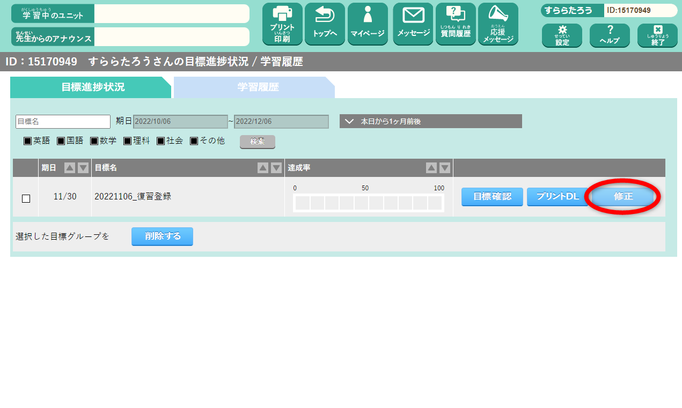Sort 期日 column descending arrow

(83, 168)
